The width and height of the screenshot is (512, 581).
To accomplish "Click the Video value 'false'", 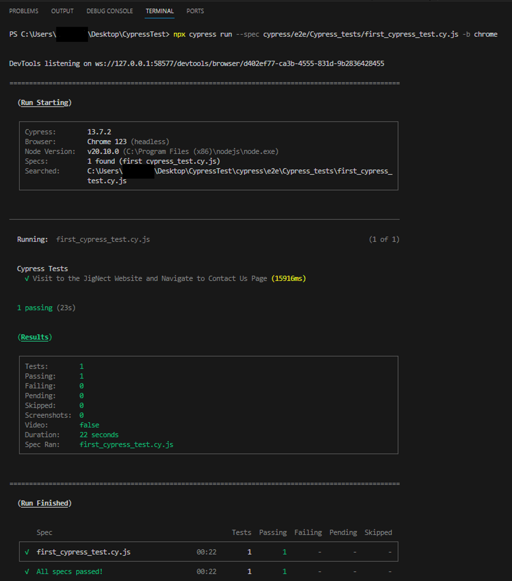I will [90, 425].
